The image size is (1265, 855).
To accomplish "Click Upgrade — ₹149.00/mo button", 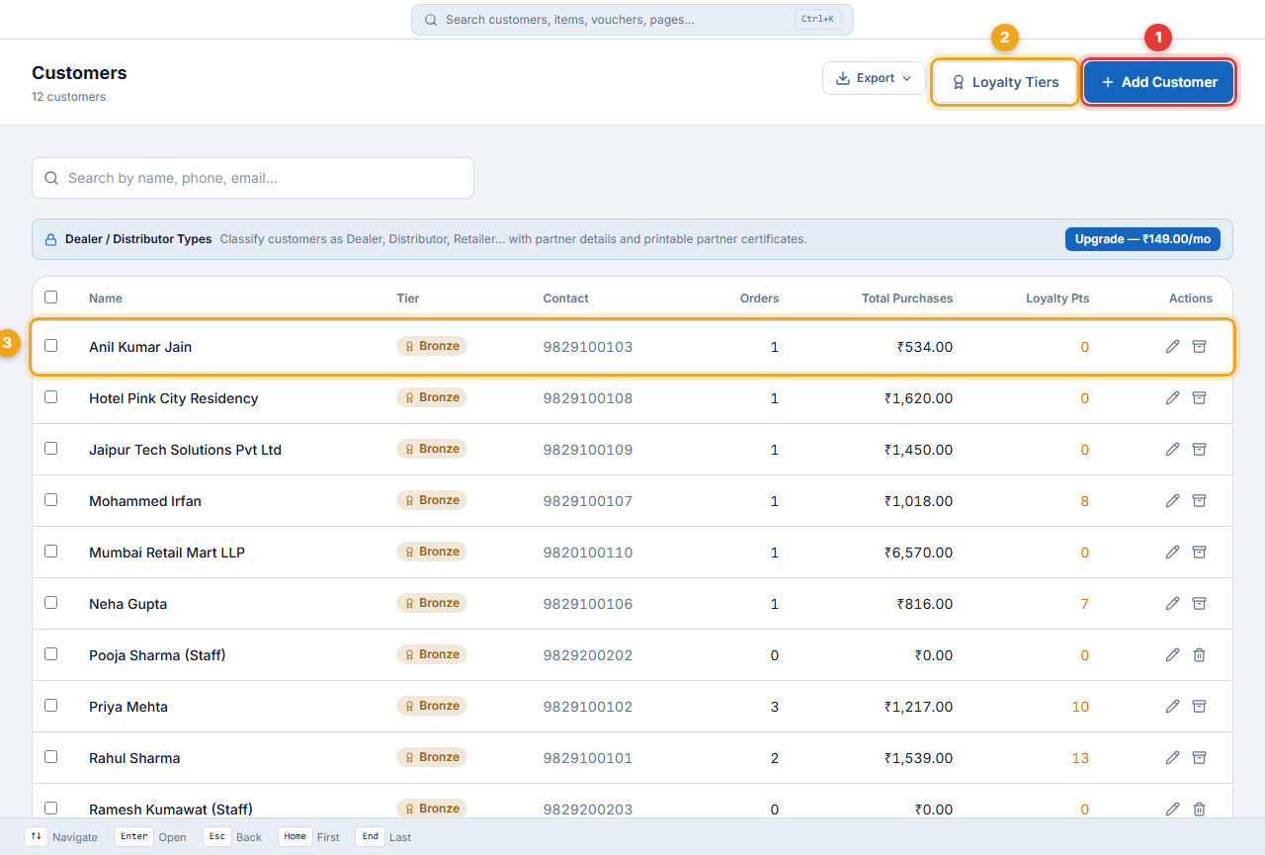I will pyautogui.click(x=1142, y=239).
